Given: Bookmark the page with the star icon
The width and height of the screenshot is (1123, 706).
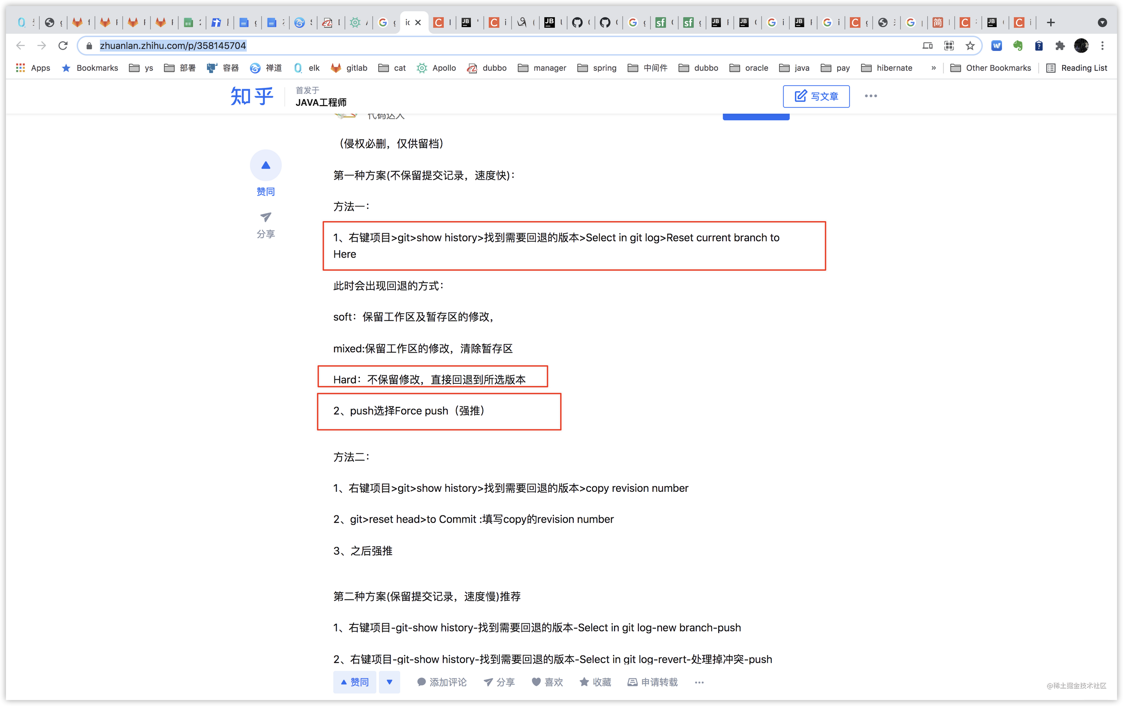Looking at the screenshot, I should point(970,45).
